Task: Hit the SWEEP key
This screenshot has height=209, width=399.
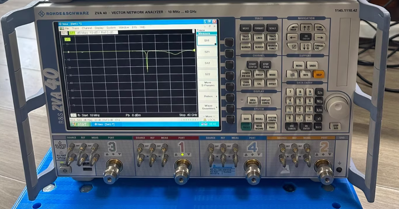Action: pyautogui.click(x=259, y=74)
